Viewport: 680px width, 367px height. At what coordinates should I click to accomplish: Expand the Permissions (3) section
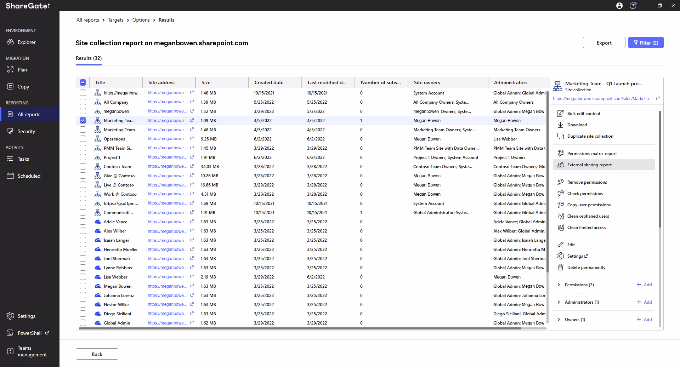click(559, 285)
